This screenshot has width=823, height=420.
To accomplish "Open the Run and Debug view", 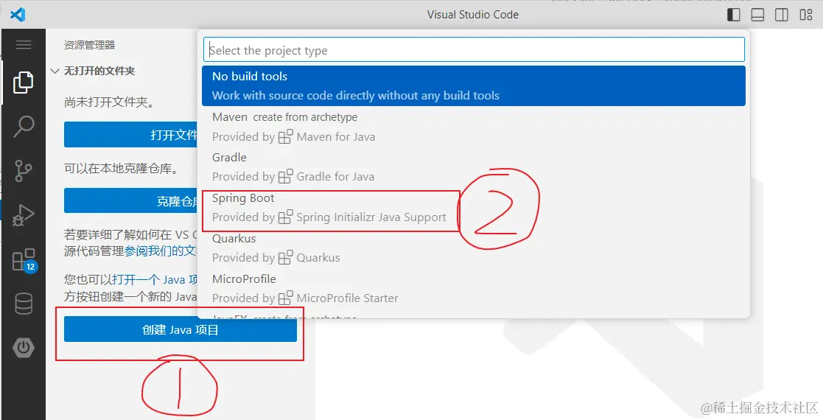I will point(24,215).
